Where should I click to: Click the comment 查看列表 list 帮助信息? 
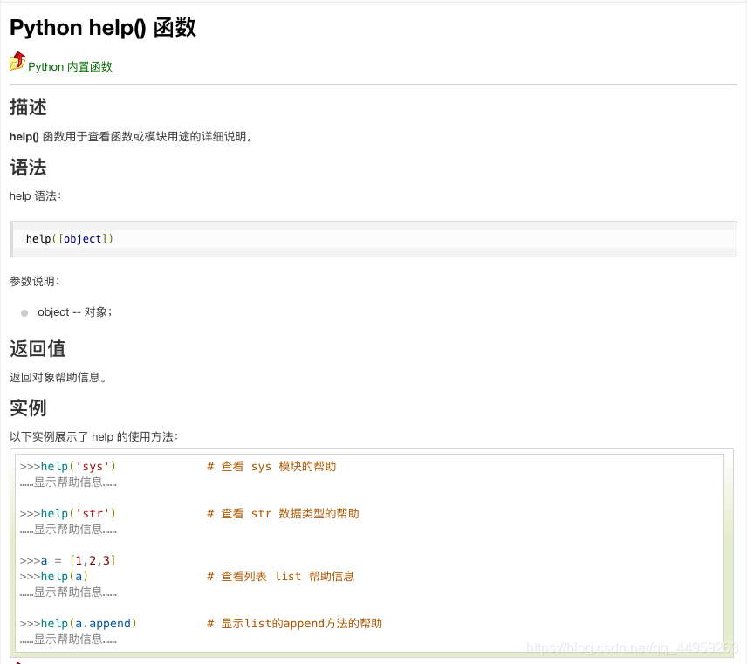[281, 577]
